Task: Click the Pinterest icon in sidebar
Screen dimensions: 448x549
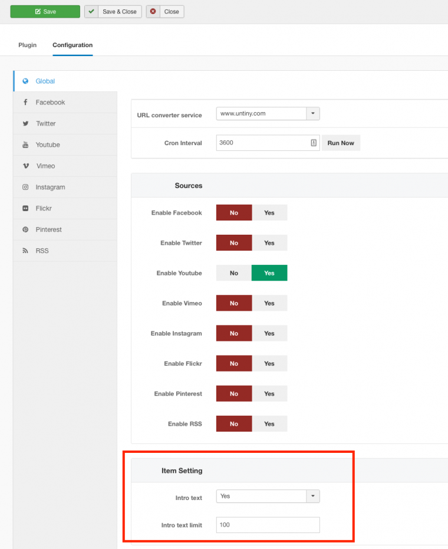Action: click(x=25, y=230)
